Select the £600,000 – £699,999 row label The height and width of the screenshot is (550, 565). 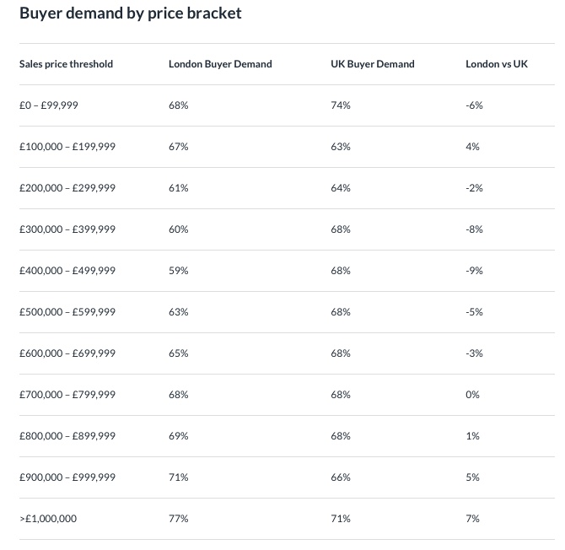67,353
